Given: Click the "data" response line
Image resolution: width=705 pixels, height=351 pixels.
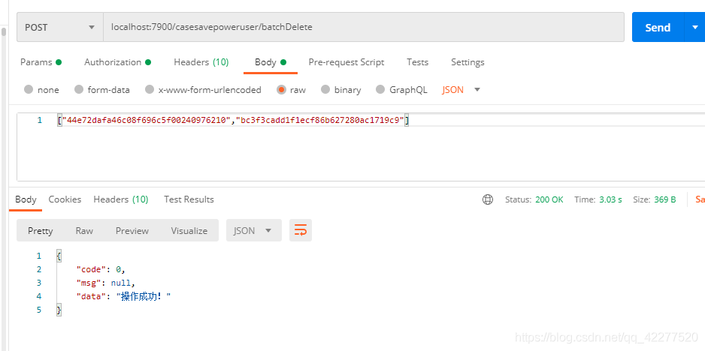Looking at the screenshot, I should coord(124,296).
